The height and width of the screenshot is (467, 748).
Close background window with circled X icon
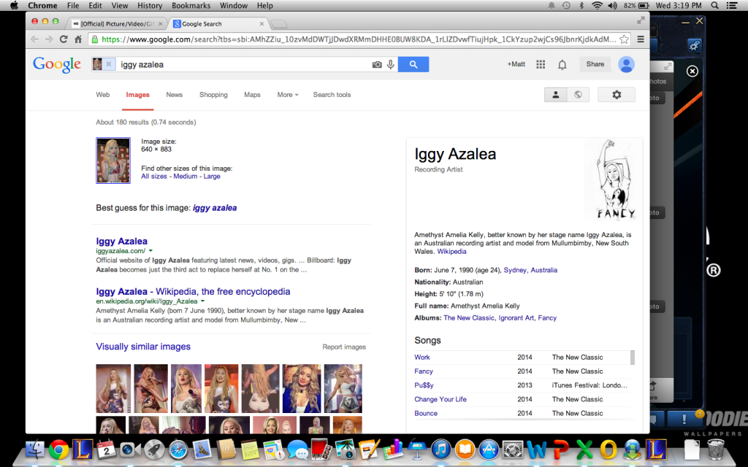(x=692, y=72)
